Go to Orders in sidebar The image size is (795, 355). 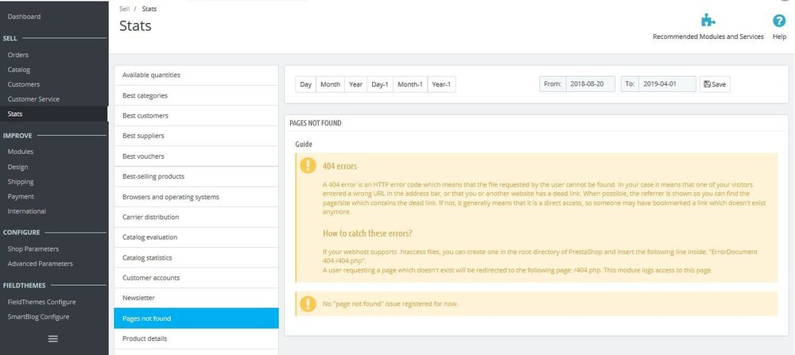click(18, 55)
